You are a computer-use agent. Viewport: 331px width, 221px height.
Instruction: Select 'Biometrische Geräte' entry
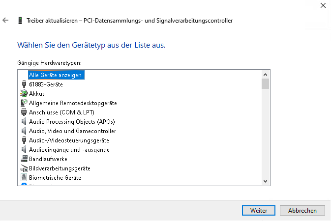[55, 178]
